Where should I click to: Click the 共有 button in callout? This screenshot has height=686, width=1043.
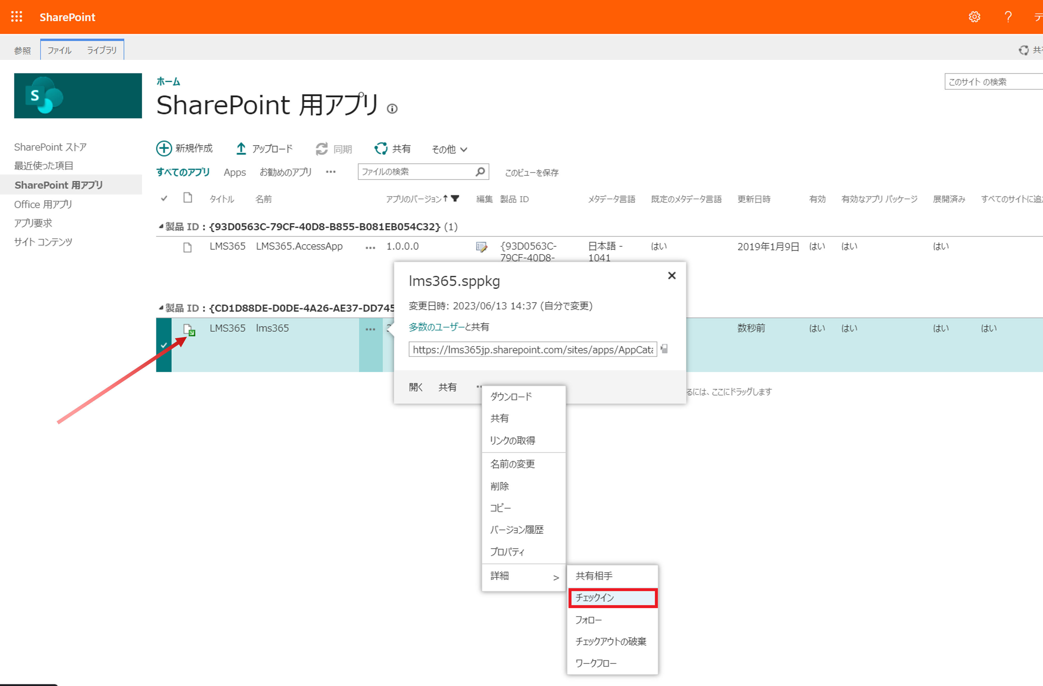click(x=447, y=387)
